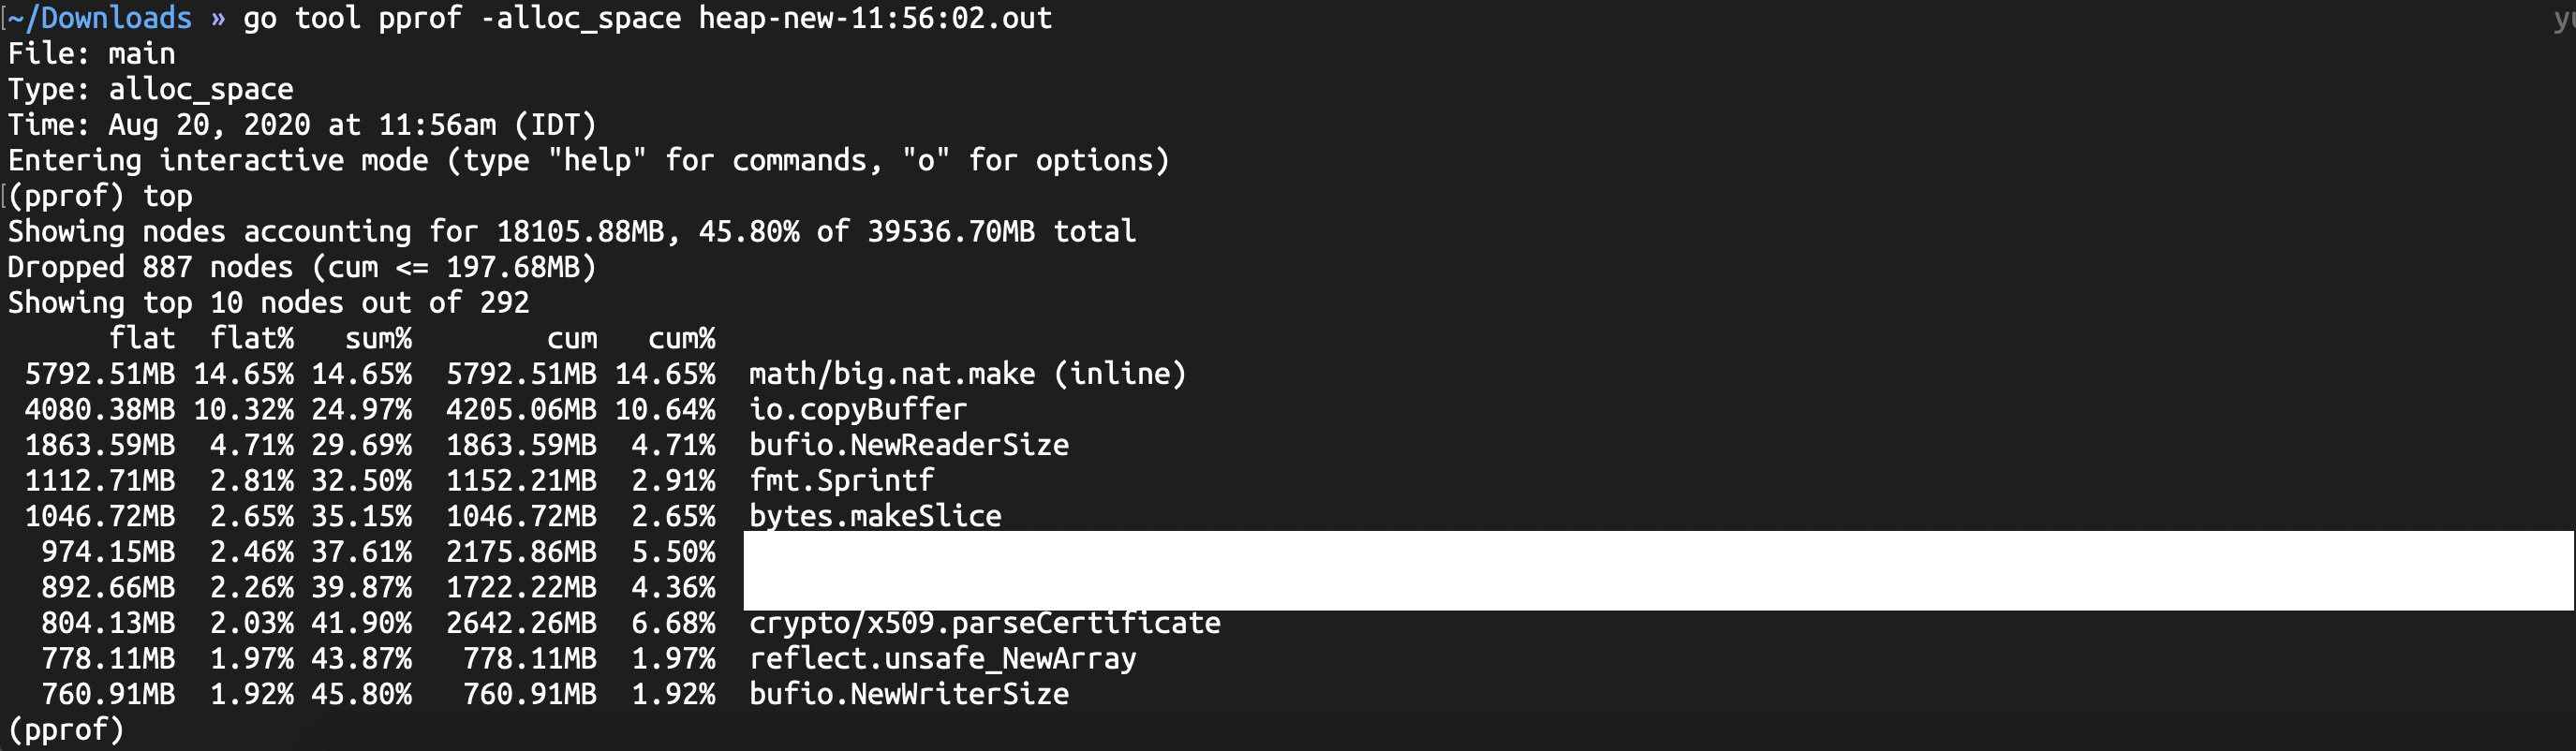Image resolution: width=2576 pixels, height=751 pixels.
Task: Click the 5792.51MB flat value
Action: (x=100, y=374)
